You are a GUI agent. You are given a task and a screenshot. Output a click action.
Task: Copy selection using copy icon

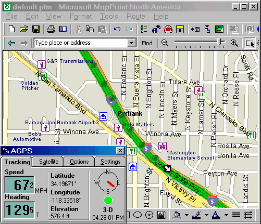click(90, 29)
